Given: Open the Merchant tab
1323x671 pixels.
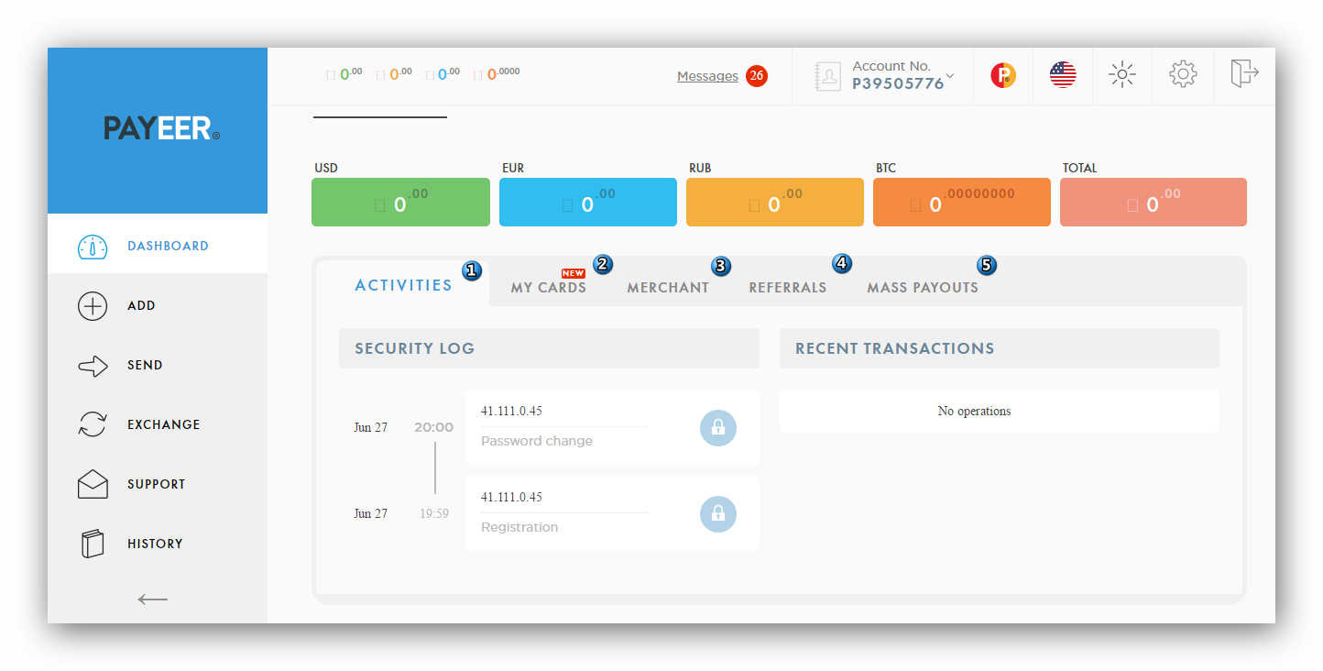Looking at the screenshot, I should (x=668, y=288).
